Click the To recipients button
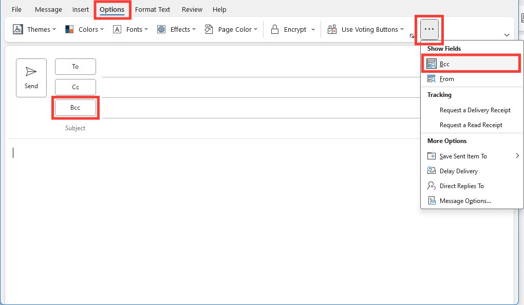Viewport: 524px width, 305px height. point(75,67)
